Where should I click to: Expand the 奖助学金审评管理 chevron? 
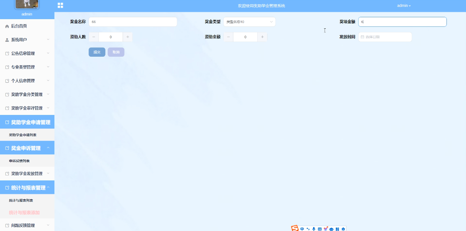[48, 108]
